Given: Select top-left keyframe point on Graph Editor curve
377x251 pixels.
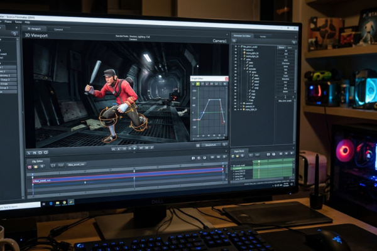Looking at the screenshot, I should click(x=209, y=100).
